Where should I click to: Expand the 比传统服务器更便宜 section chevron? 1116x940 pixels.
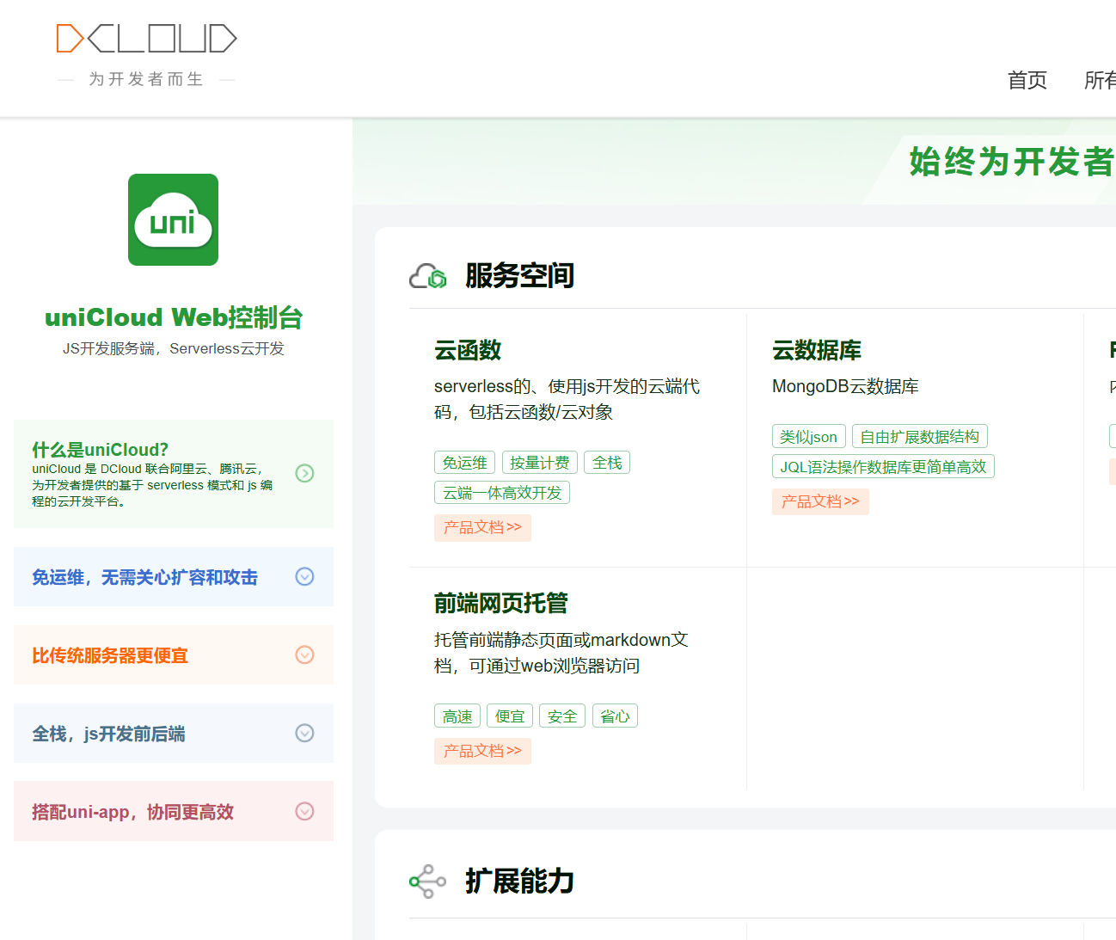coord(304,654)
